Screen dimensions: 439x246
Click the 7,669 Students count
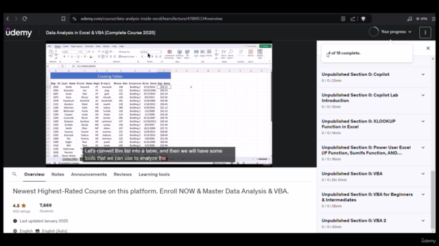point(46,208)
